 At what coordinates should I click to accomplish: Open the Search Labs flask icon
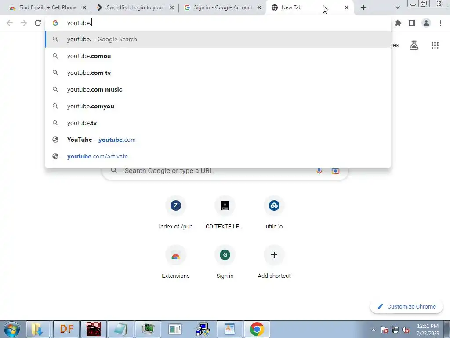[x=414, y=45]
